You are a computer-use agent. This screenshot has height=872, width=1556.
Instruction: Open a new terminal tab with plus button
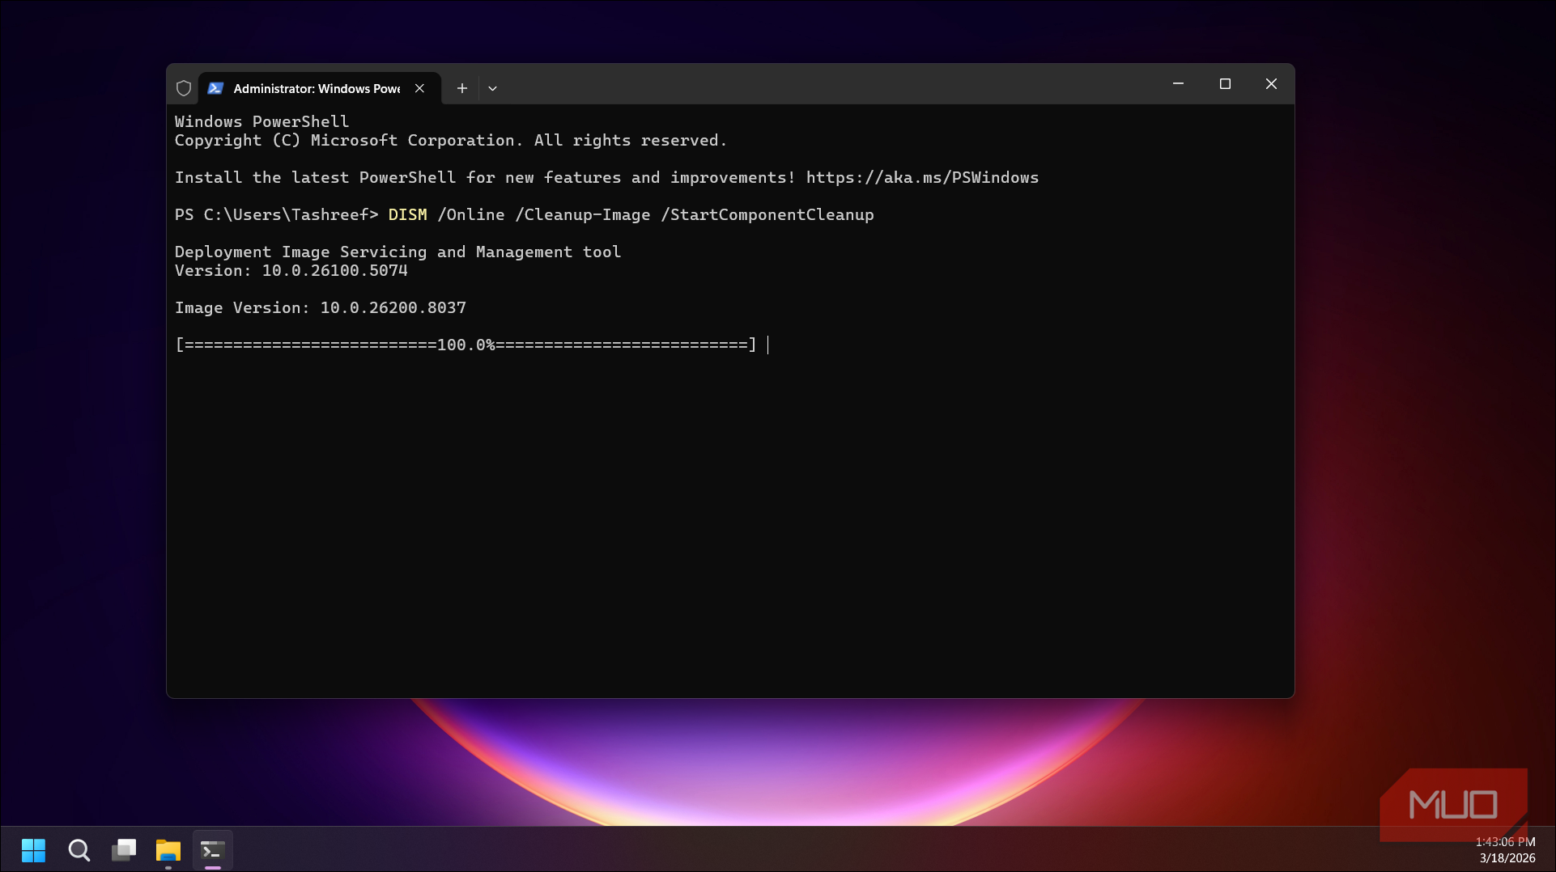click(461, 88)
